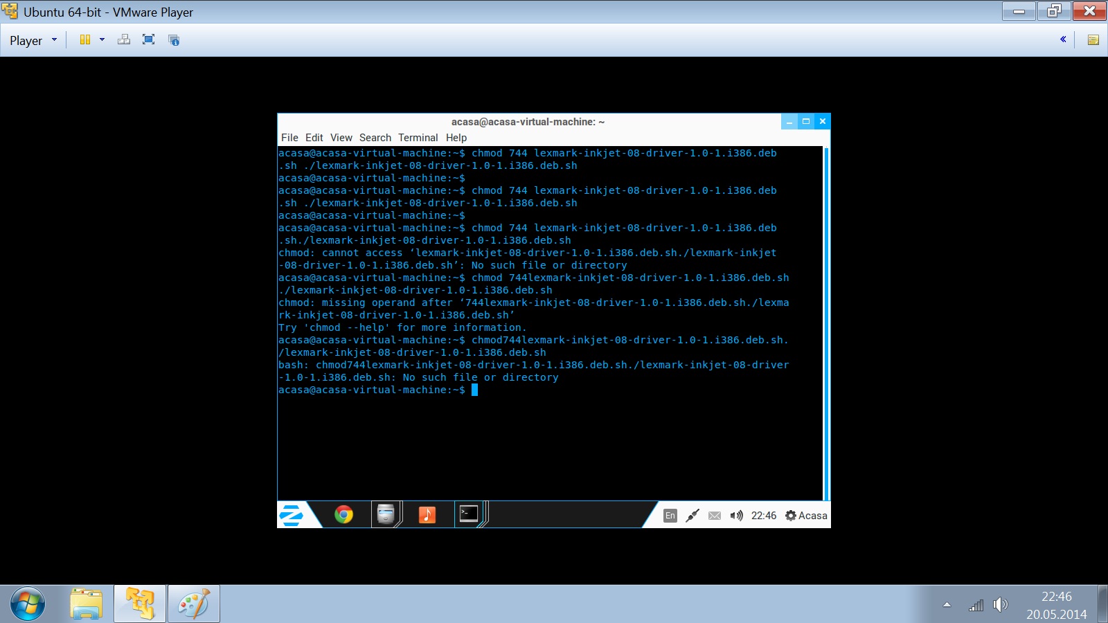Click the En keyboard layout indicator
The width and height of the screenshot is (1108, 623).
[670, 516]
